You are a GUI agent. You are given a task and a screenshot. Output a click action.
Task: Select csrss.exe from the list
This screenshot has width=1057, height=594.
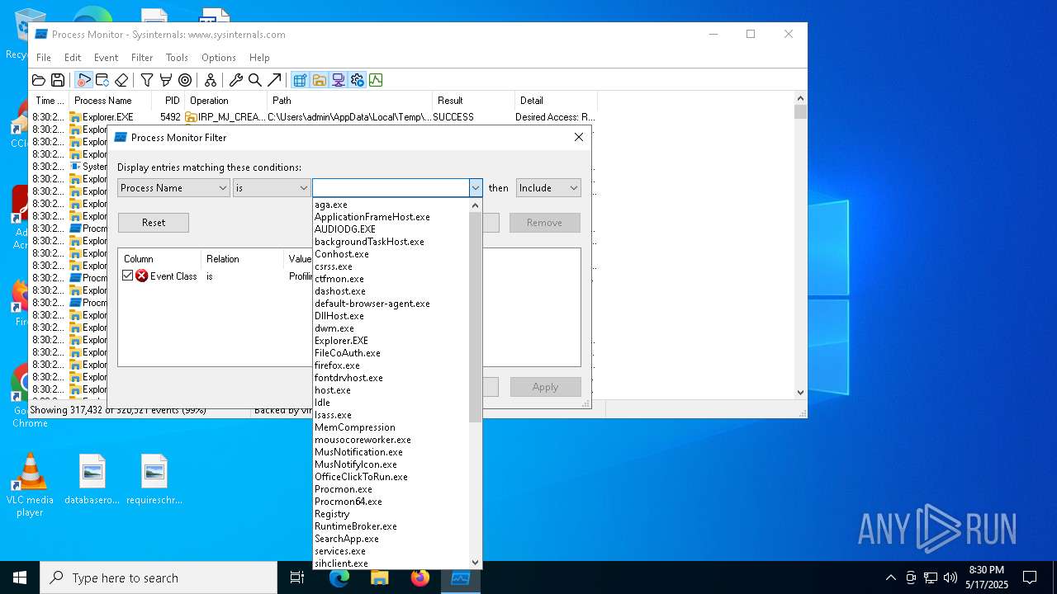391,266
